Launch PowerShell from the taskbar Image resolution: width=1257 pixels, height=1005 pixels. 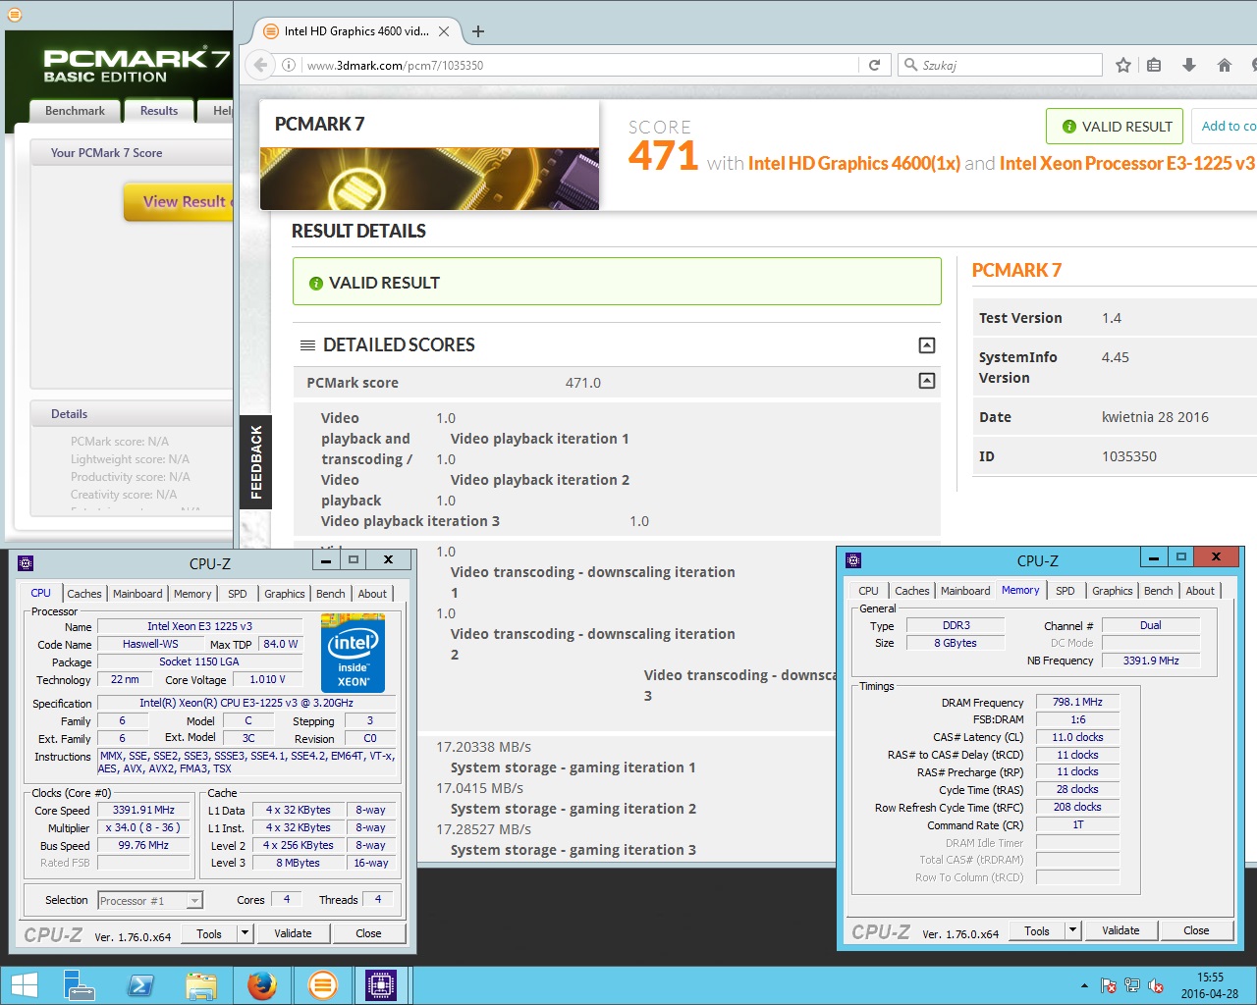139,985
